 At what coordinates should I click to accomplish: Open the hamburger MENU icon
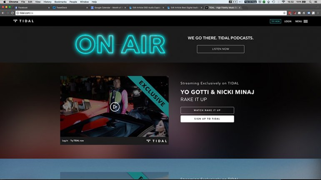[x=306, y=21]
